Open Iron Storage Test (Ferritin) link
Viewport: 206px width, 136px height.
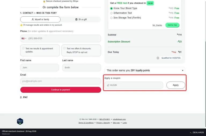127,18
